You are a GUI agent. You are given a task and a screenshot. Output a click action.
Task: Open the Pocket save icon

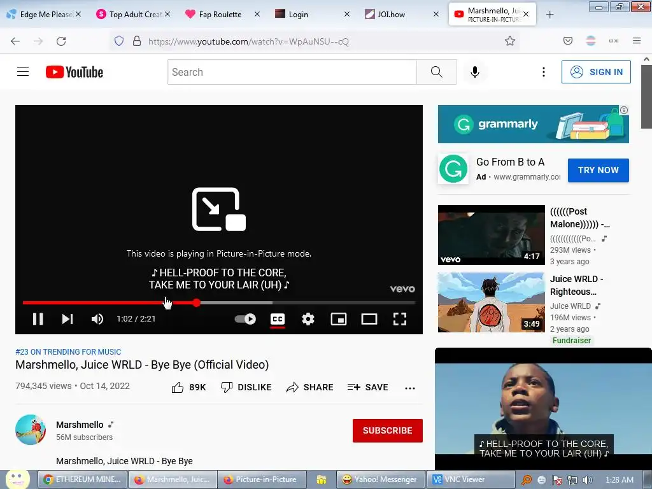point(568,41)
